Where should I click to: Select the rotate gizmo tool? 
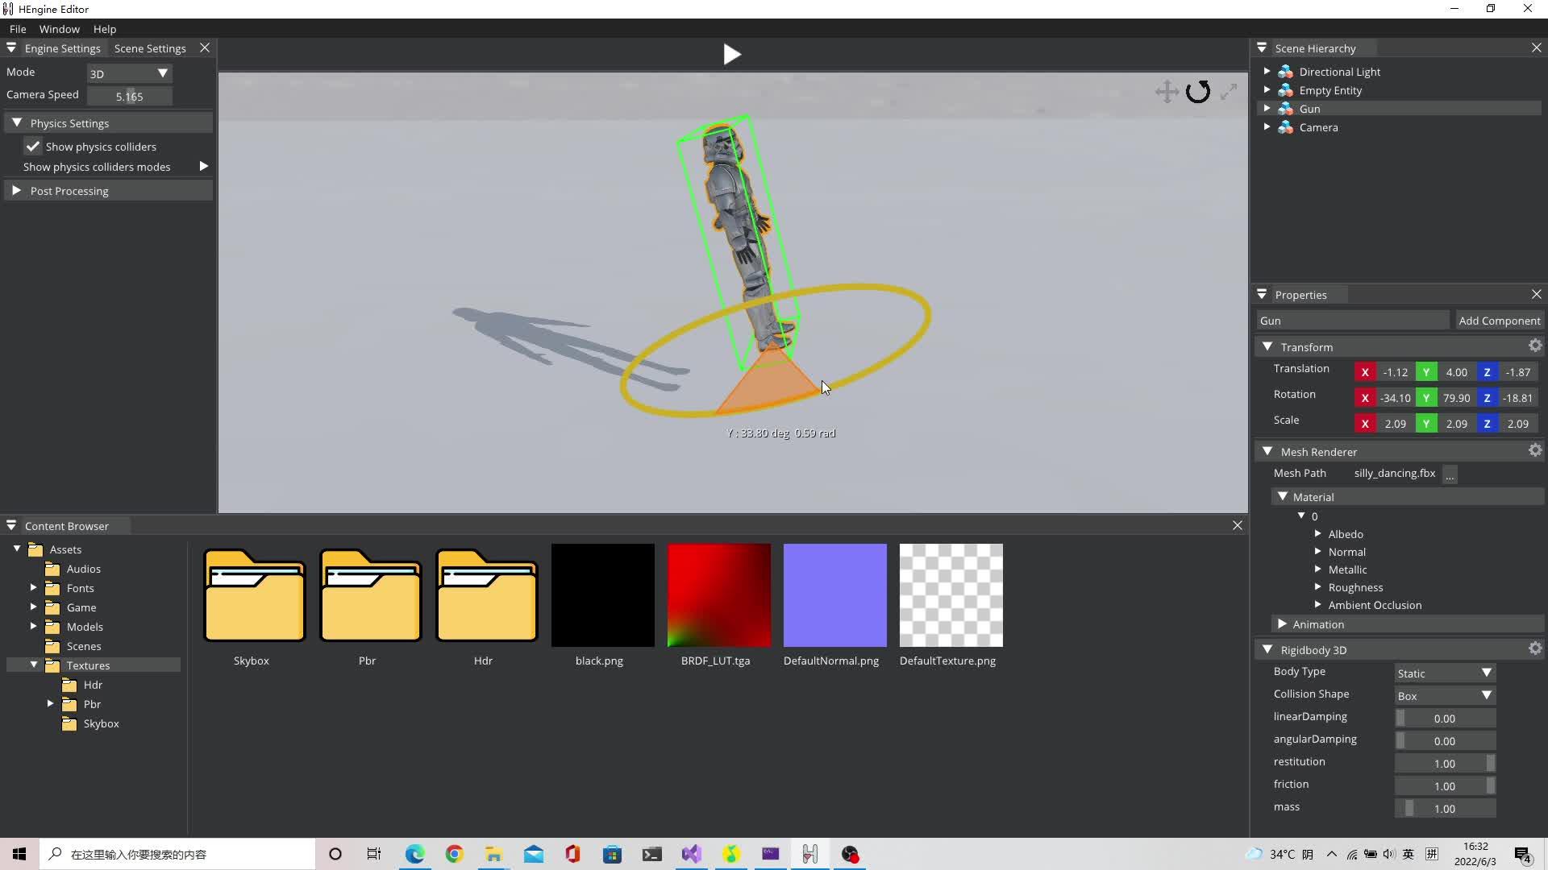[x=1198, y=92]
